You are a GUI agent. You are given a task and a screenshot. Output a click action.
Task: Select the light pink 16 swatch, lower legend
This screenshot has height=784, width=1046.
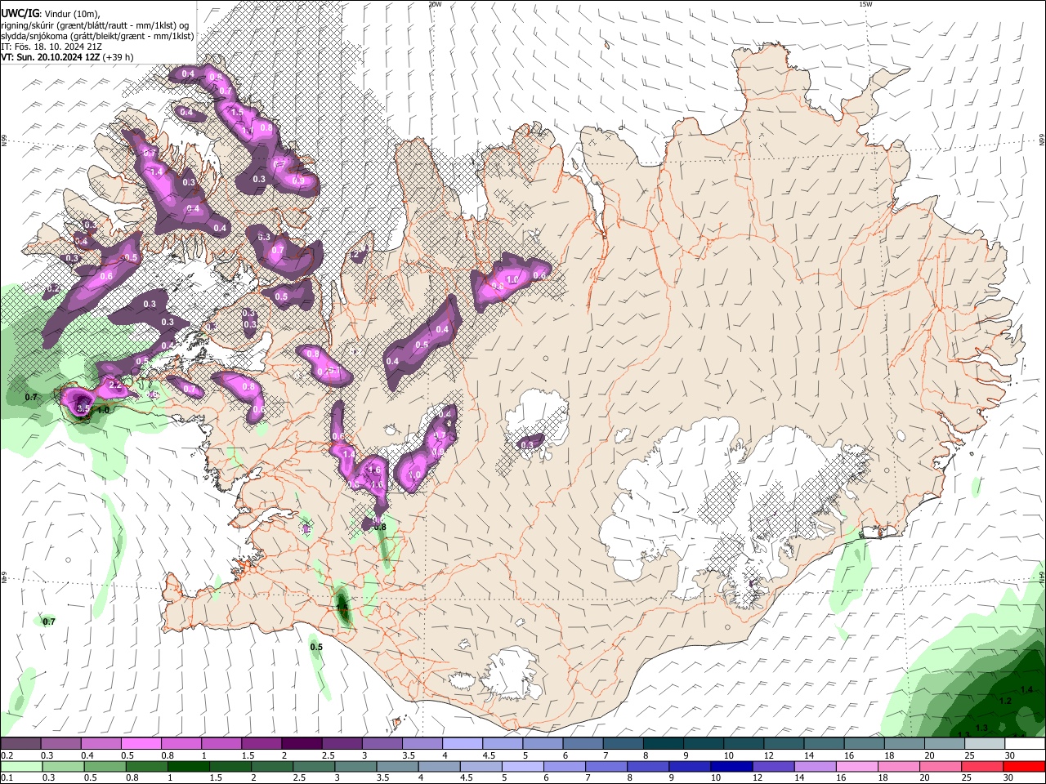click(x=857, y=766)
